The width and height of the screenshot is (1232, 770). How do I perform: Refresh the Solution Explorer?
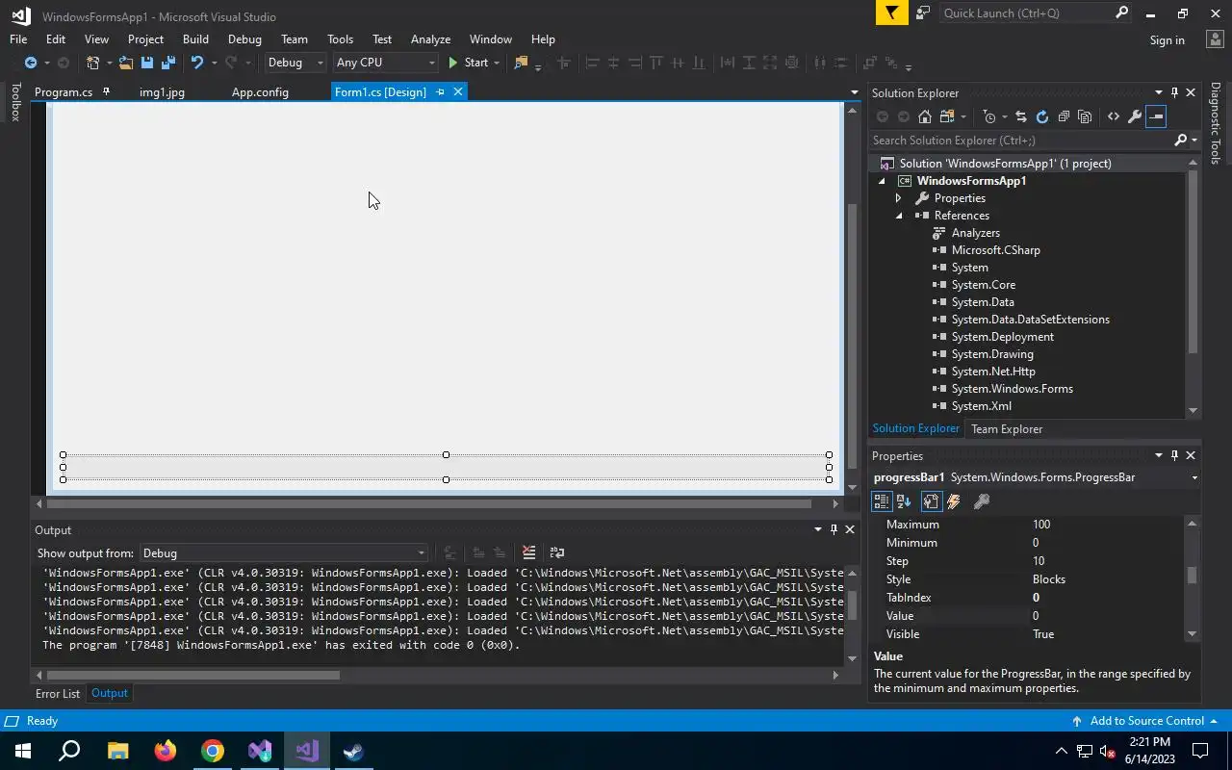[x=1042, y=116]
